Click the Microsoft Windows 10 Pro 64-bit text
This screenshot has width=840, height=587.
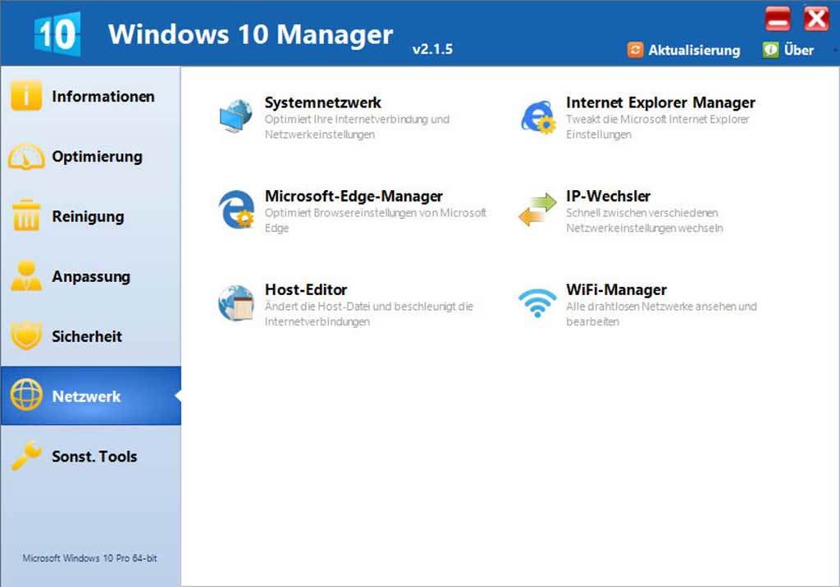coord(89,558)
